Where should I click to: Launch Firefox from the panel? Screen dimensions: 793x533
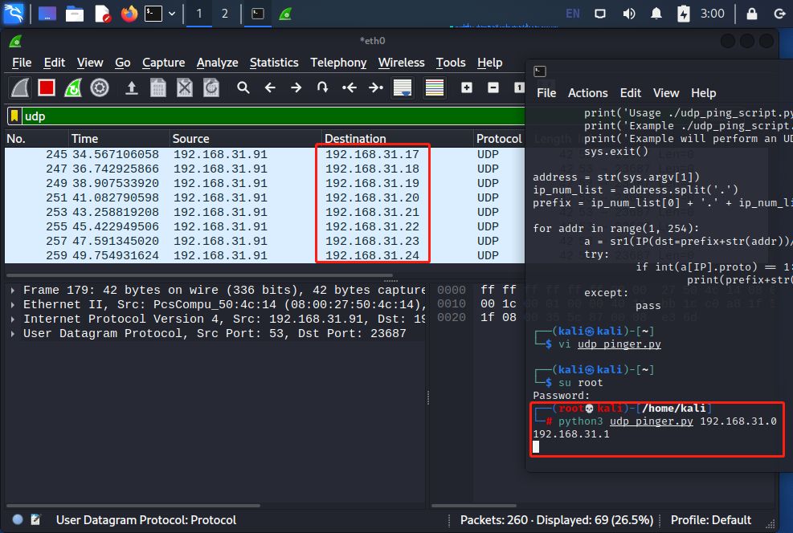pyautogui.click(x=129, y=14)
